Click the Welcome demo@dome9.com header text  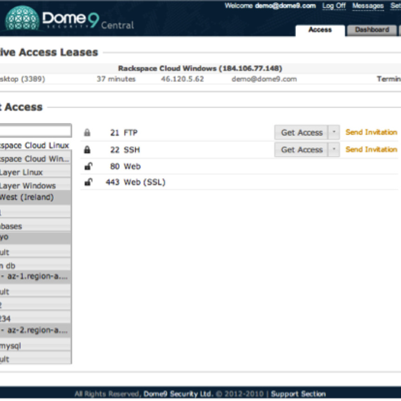pyautogui.click(x=270, y=6)
